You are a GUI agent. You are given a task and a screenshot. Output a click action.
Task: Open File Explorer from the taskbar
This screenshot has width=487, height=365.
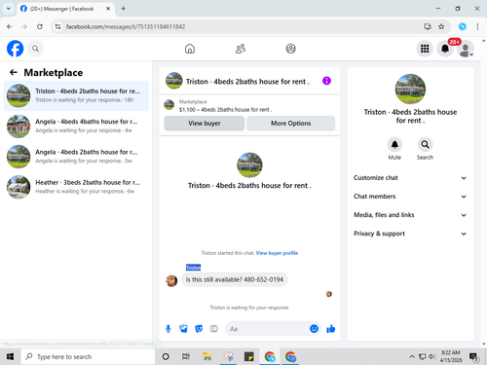click(207, 357)
